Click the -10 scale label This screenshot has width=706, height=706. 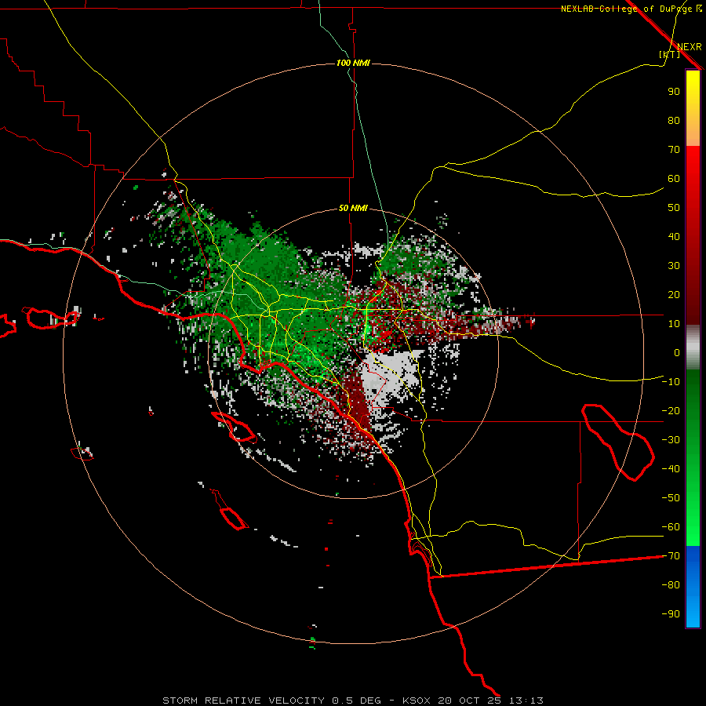pos(671,382)
